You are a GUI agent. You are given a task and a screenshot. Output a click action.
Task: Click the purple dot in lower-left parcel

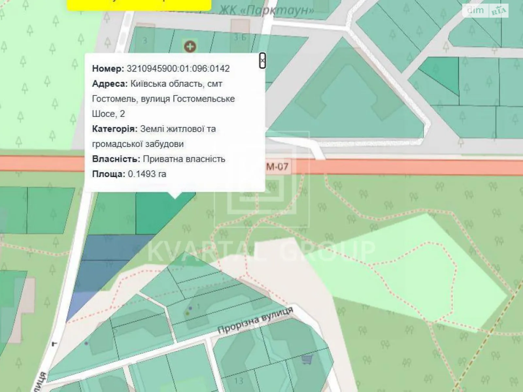[86, 343]
